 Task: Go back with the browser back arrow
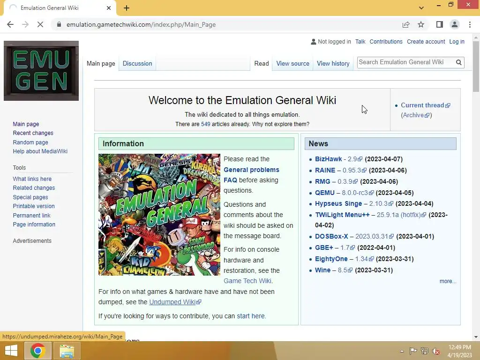(x=10, y=24)
